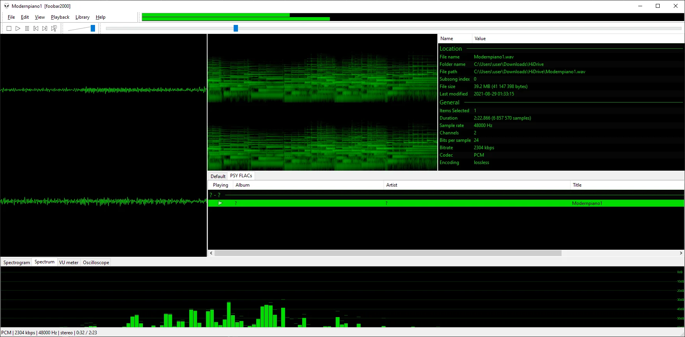This screenshot has width=685, height=337.
Task: Open the Library menu
Action: click(83, 17)
